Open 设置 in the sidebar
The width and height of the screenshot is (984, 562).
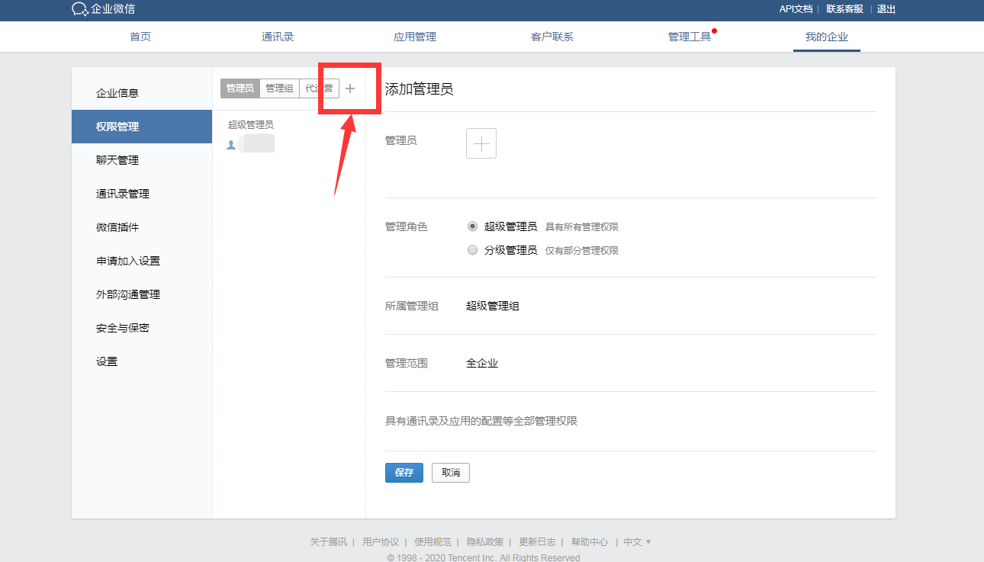coord(142,361)
